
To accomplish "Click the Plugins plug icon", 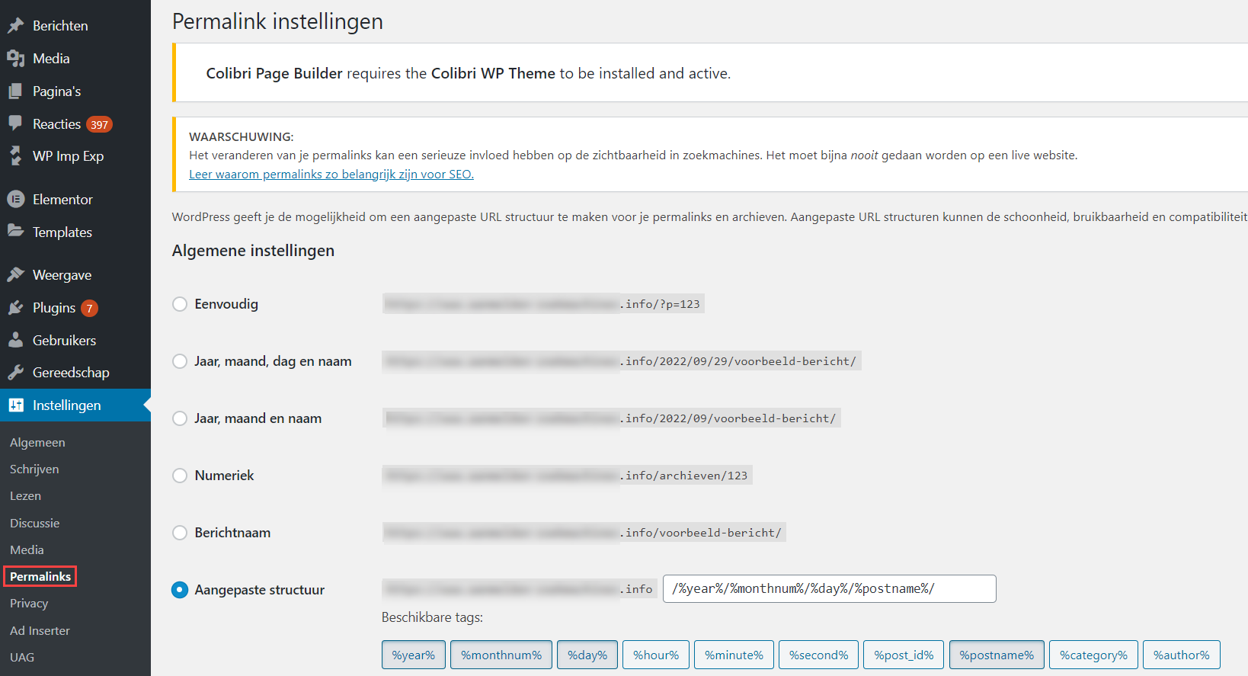I will click(16, 308).
